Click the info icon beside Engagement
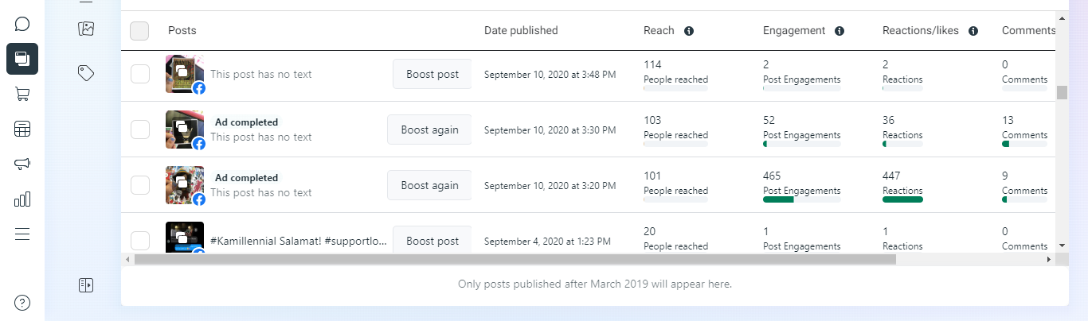Screen dimensions: 1088x321 (x=839, y=31)
